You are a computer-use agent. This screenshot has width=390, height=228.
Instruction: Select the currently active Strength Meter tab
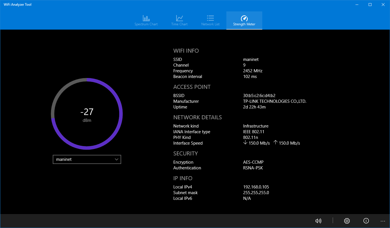[x=244, y=20]
